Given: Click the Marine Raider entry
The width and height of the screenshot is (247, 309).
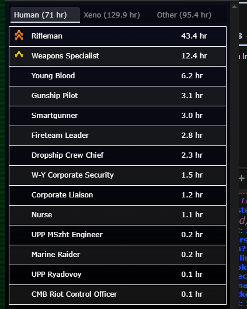Looking at the screenshot, I should tap(117, 255).
